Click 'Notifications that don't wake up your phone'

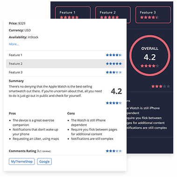pos(35,132)
